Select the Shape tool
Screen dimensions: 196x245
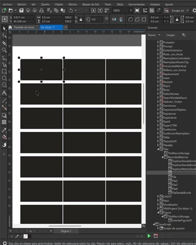4,36
